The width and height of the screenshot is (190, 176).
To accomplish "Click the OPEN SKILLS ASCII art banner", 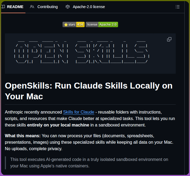I will click(82, 52).
